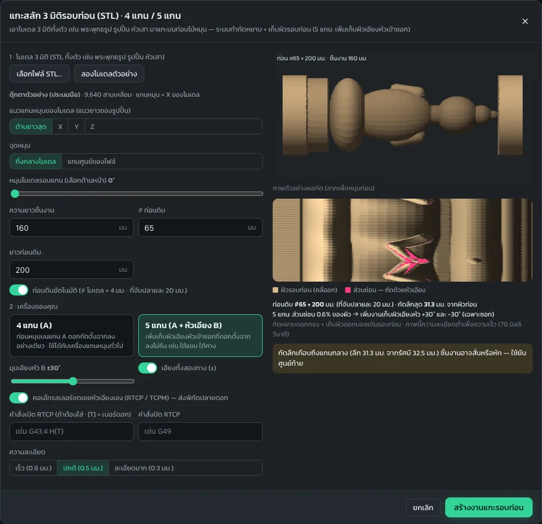The image size is (542, 524).
Task: Click the ยกเลิก button
Action: (423, 507)
